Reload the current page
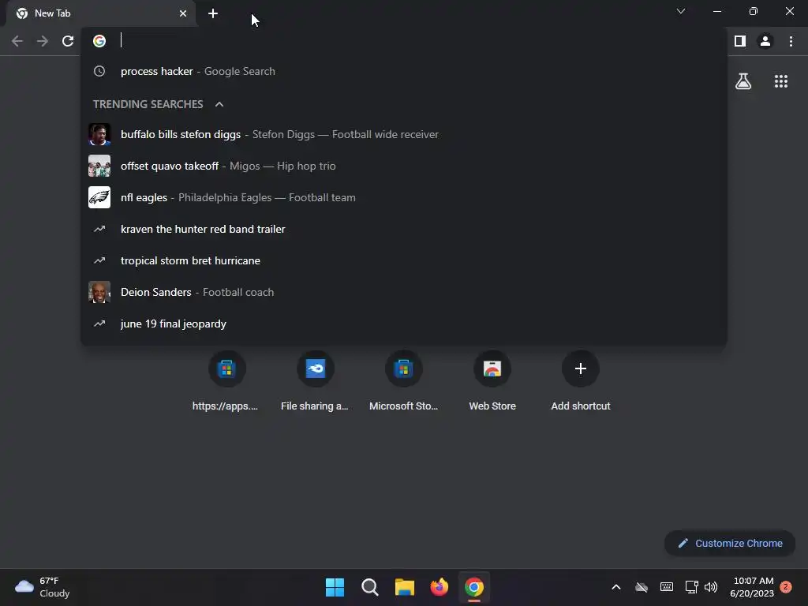 [x=68, y=41]
